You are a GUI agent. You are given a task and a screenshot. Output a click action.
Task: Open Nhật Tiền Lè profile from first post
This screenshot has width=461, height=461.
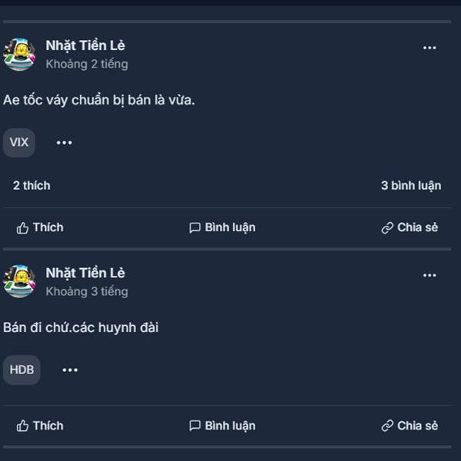pyautogui.click(x=85, y=45)
